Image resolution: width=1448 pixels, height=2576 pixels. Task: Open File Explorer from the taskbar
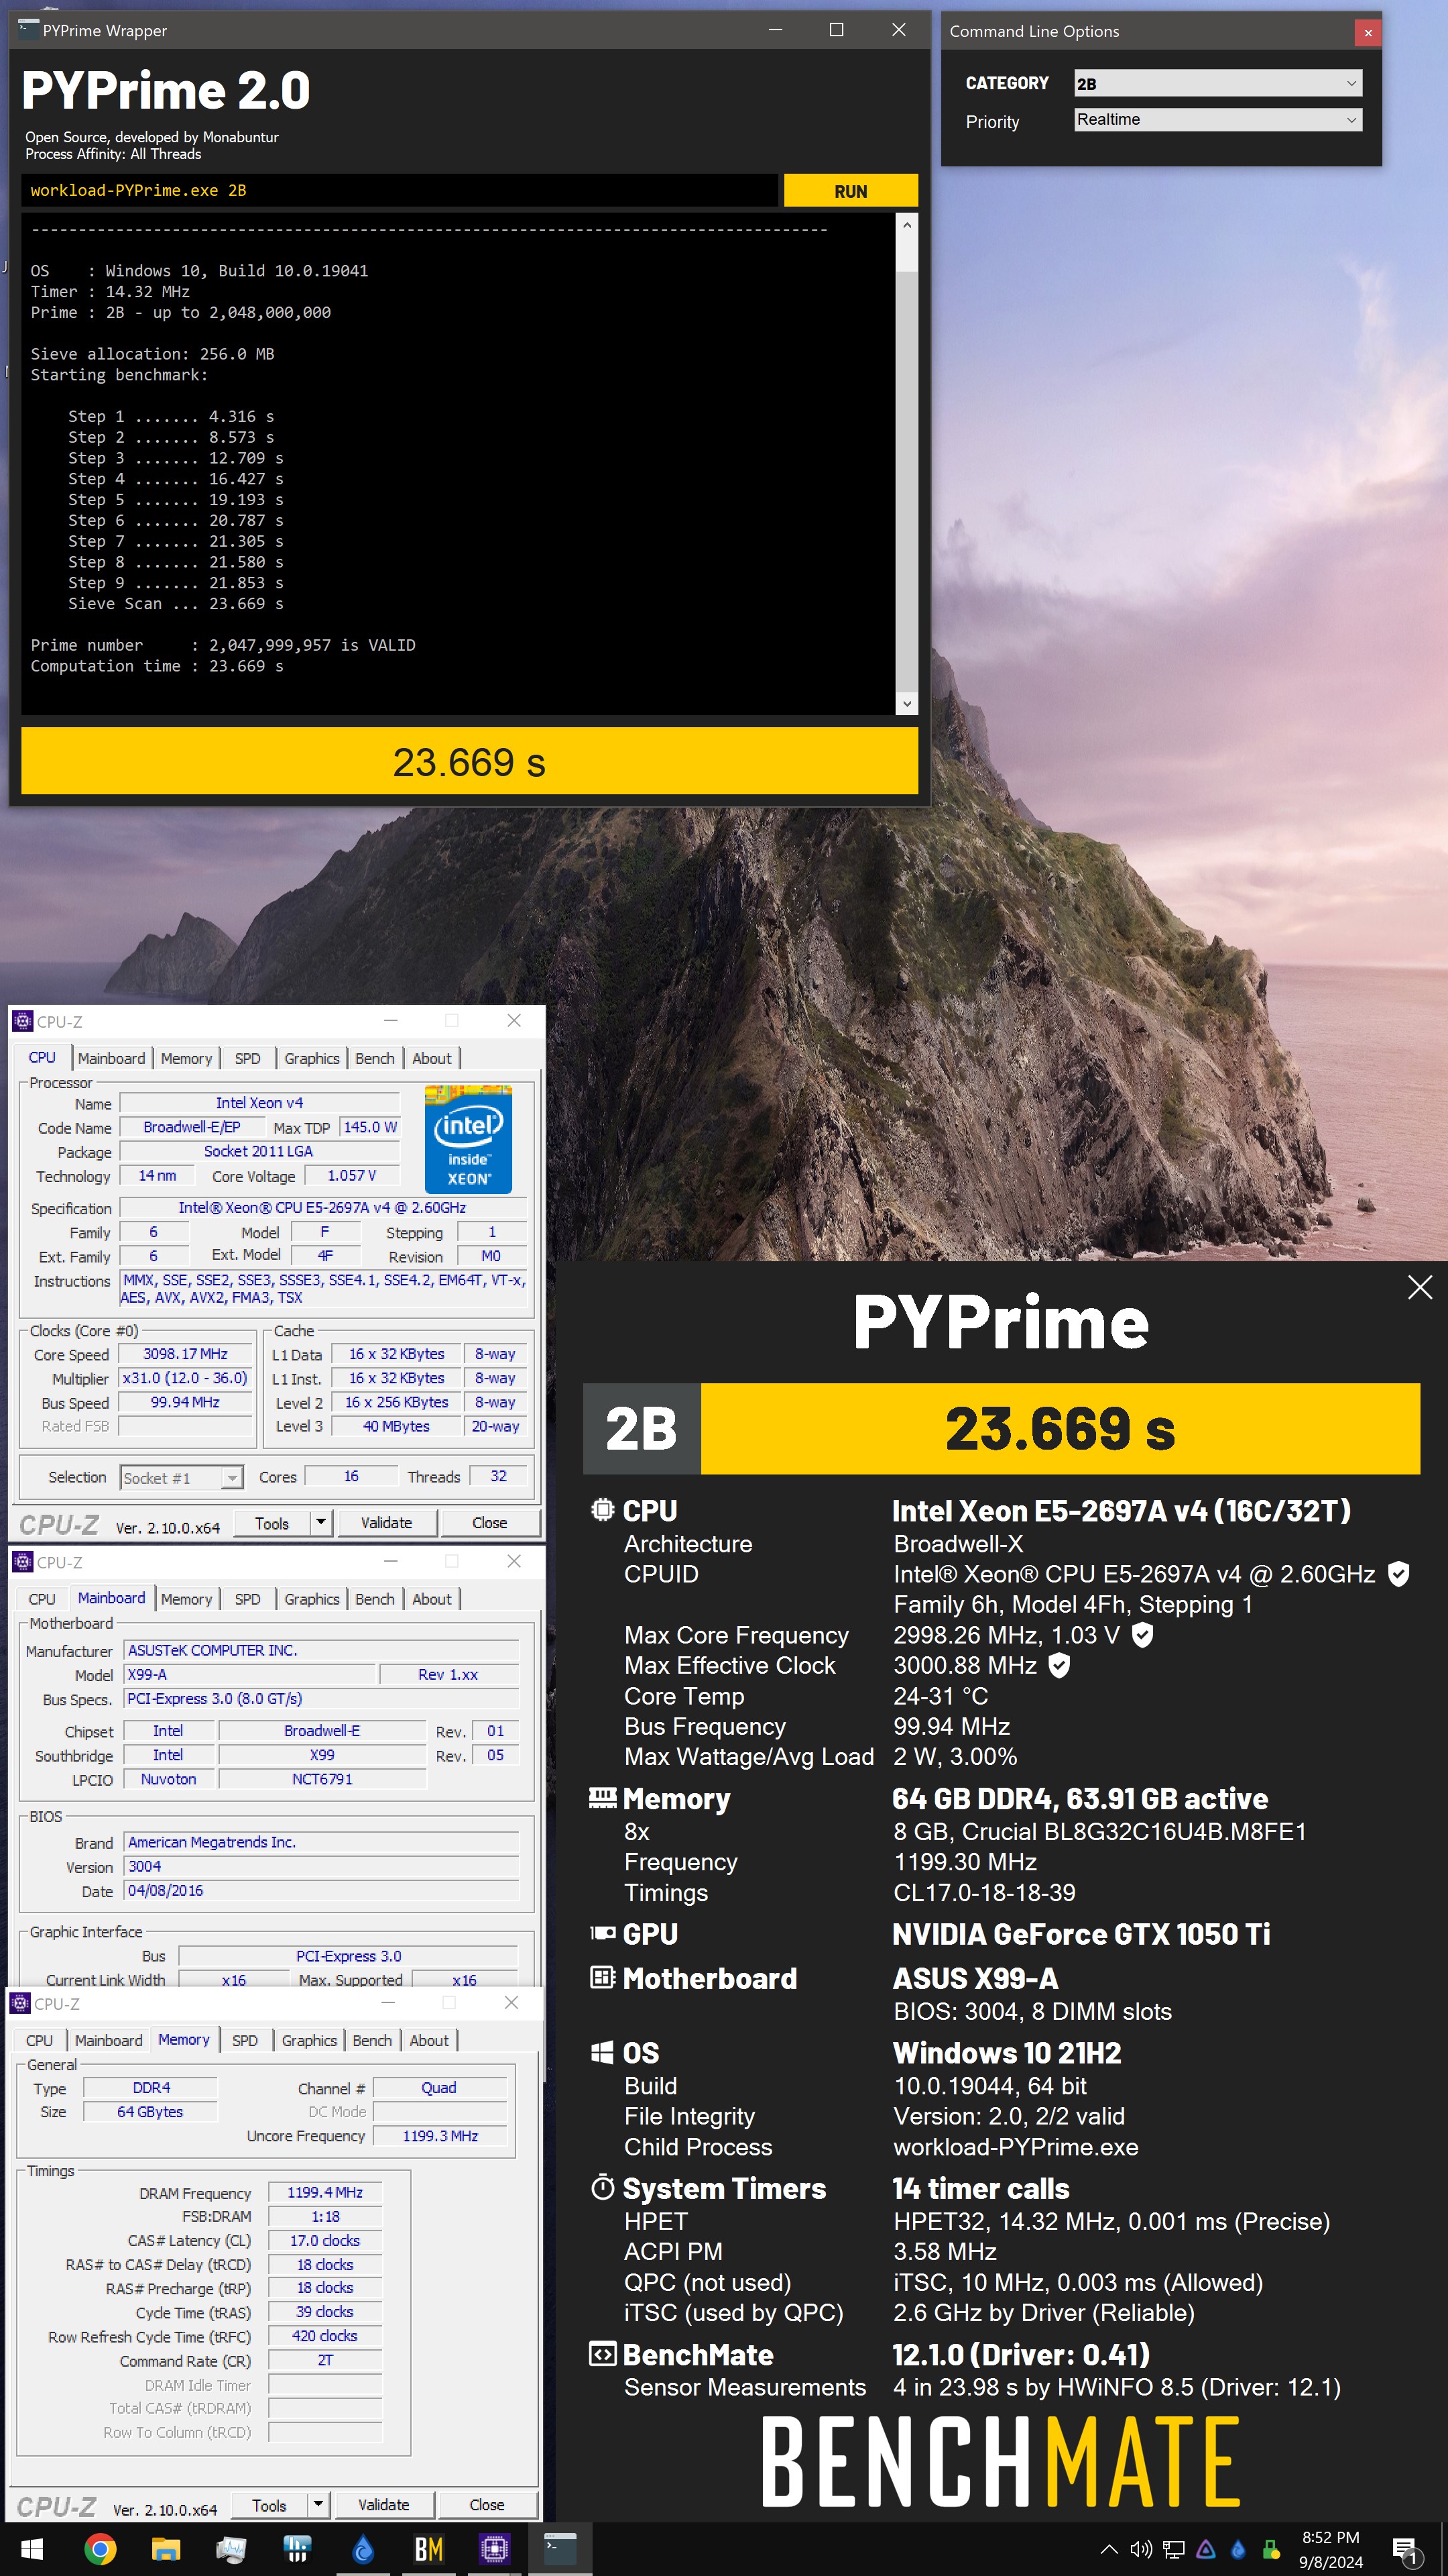(165, 2549)
